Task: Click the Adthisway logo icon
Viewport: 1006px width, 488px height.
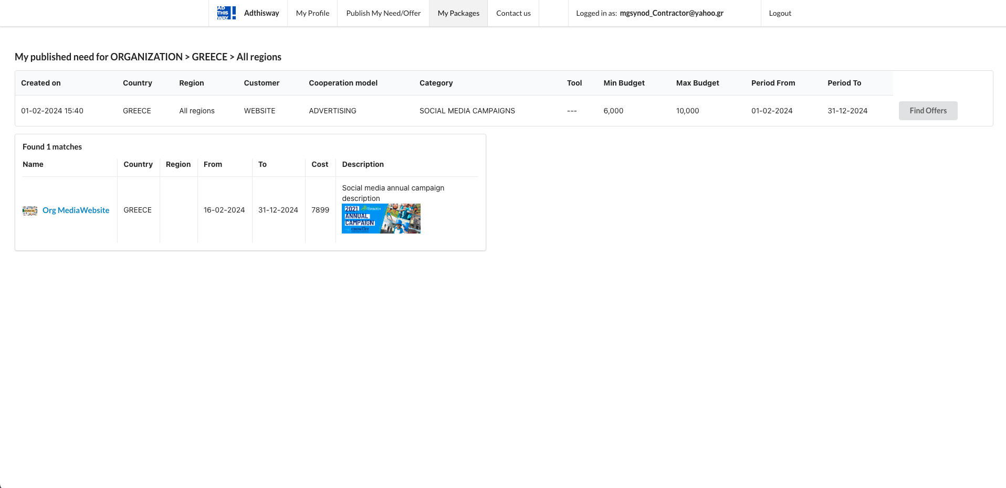Action: tap(226, 13)
